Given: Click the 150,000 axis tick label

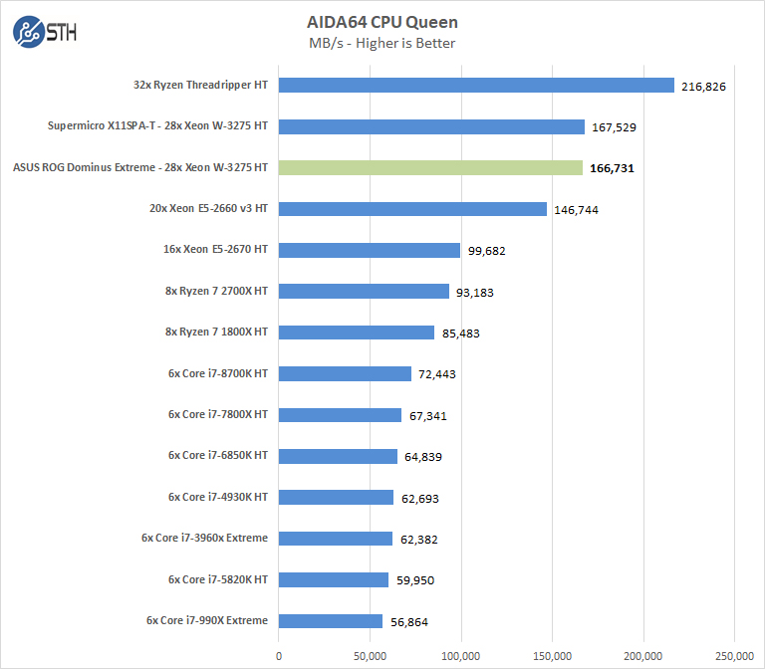Looking at the screenshot, I should (x=552, y=656).
